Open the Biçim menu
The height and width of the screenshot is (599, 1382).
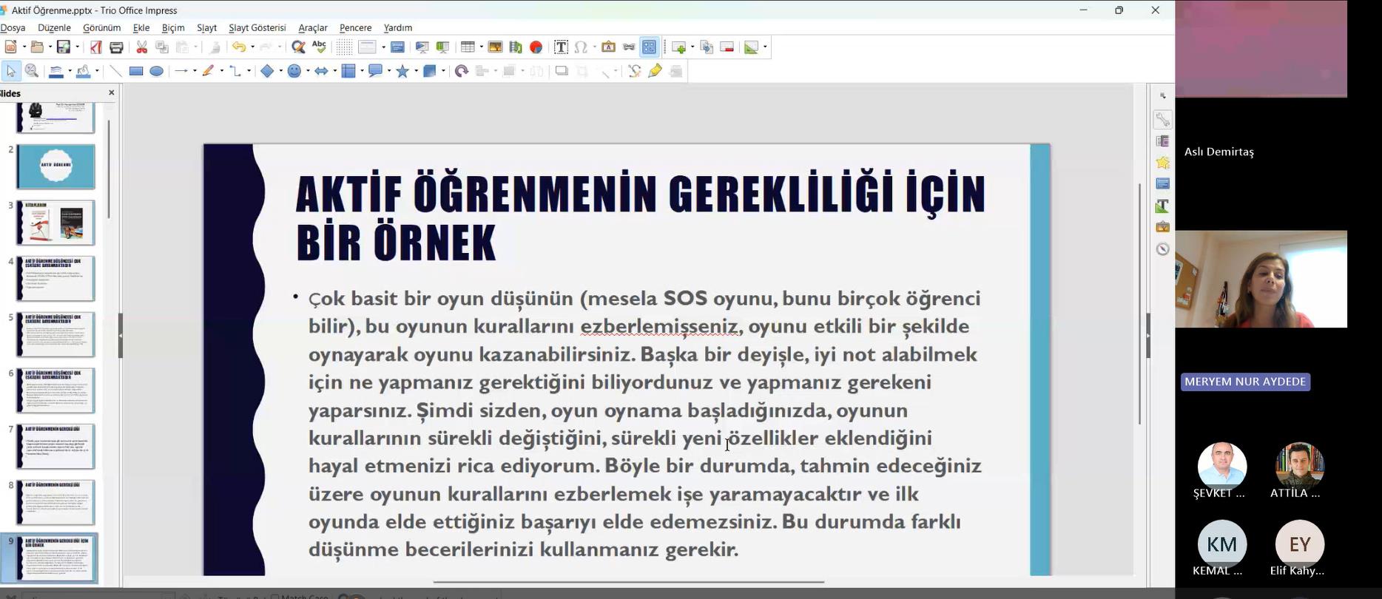click(172, 27)
